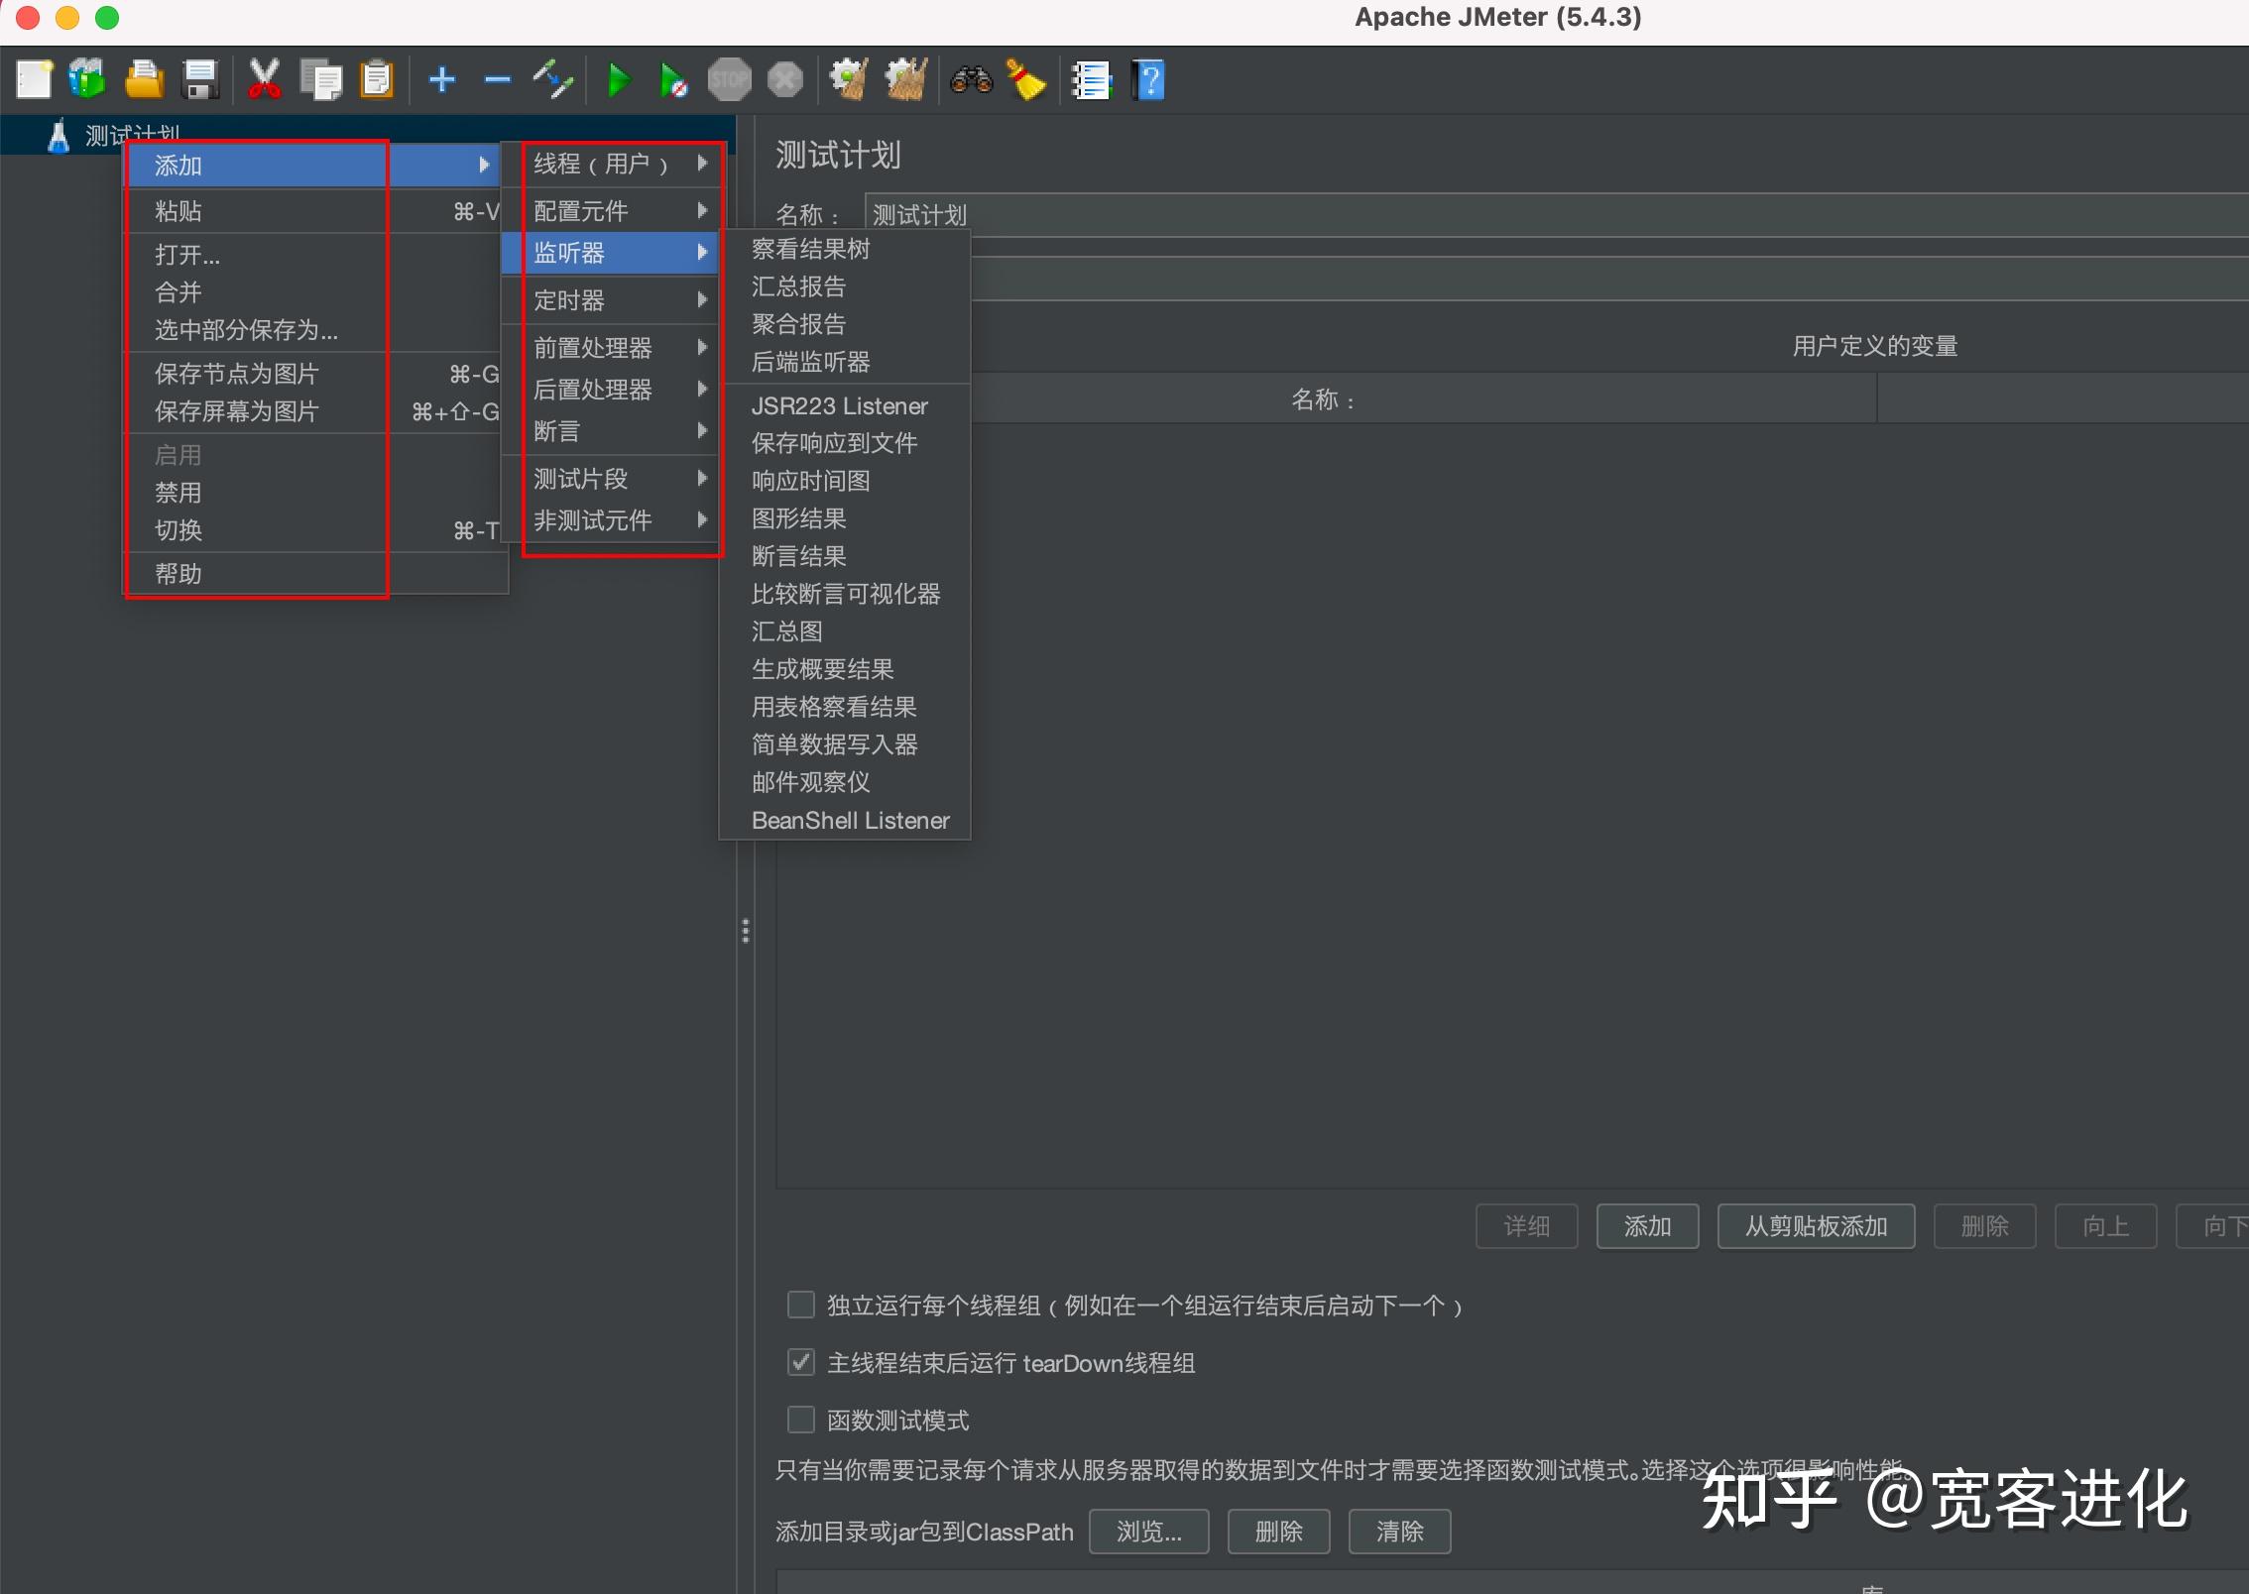Choose 响应时间图 listener
Screen dimensions: 2249x1594
[845, 481]
